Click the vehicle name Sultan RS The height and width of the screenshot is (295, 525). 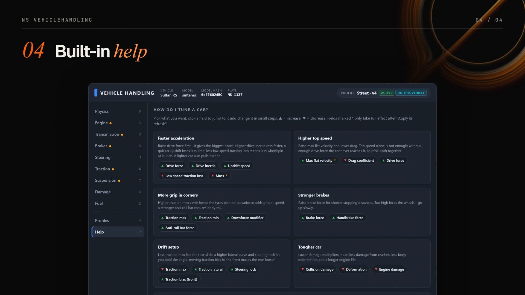[x=168, y=95]
